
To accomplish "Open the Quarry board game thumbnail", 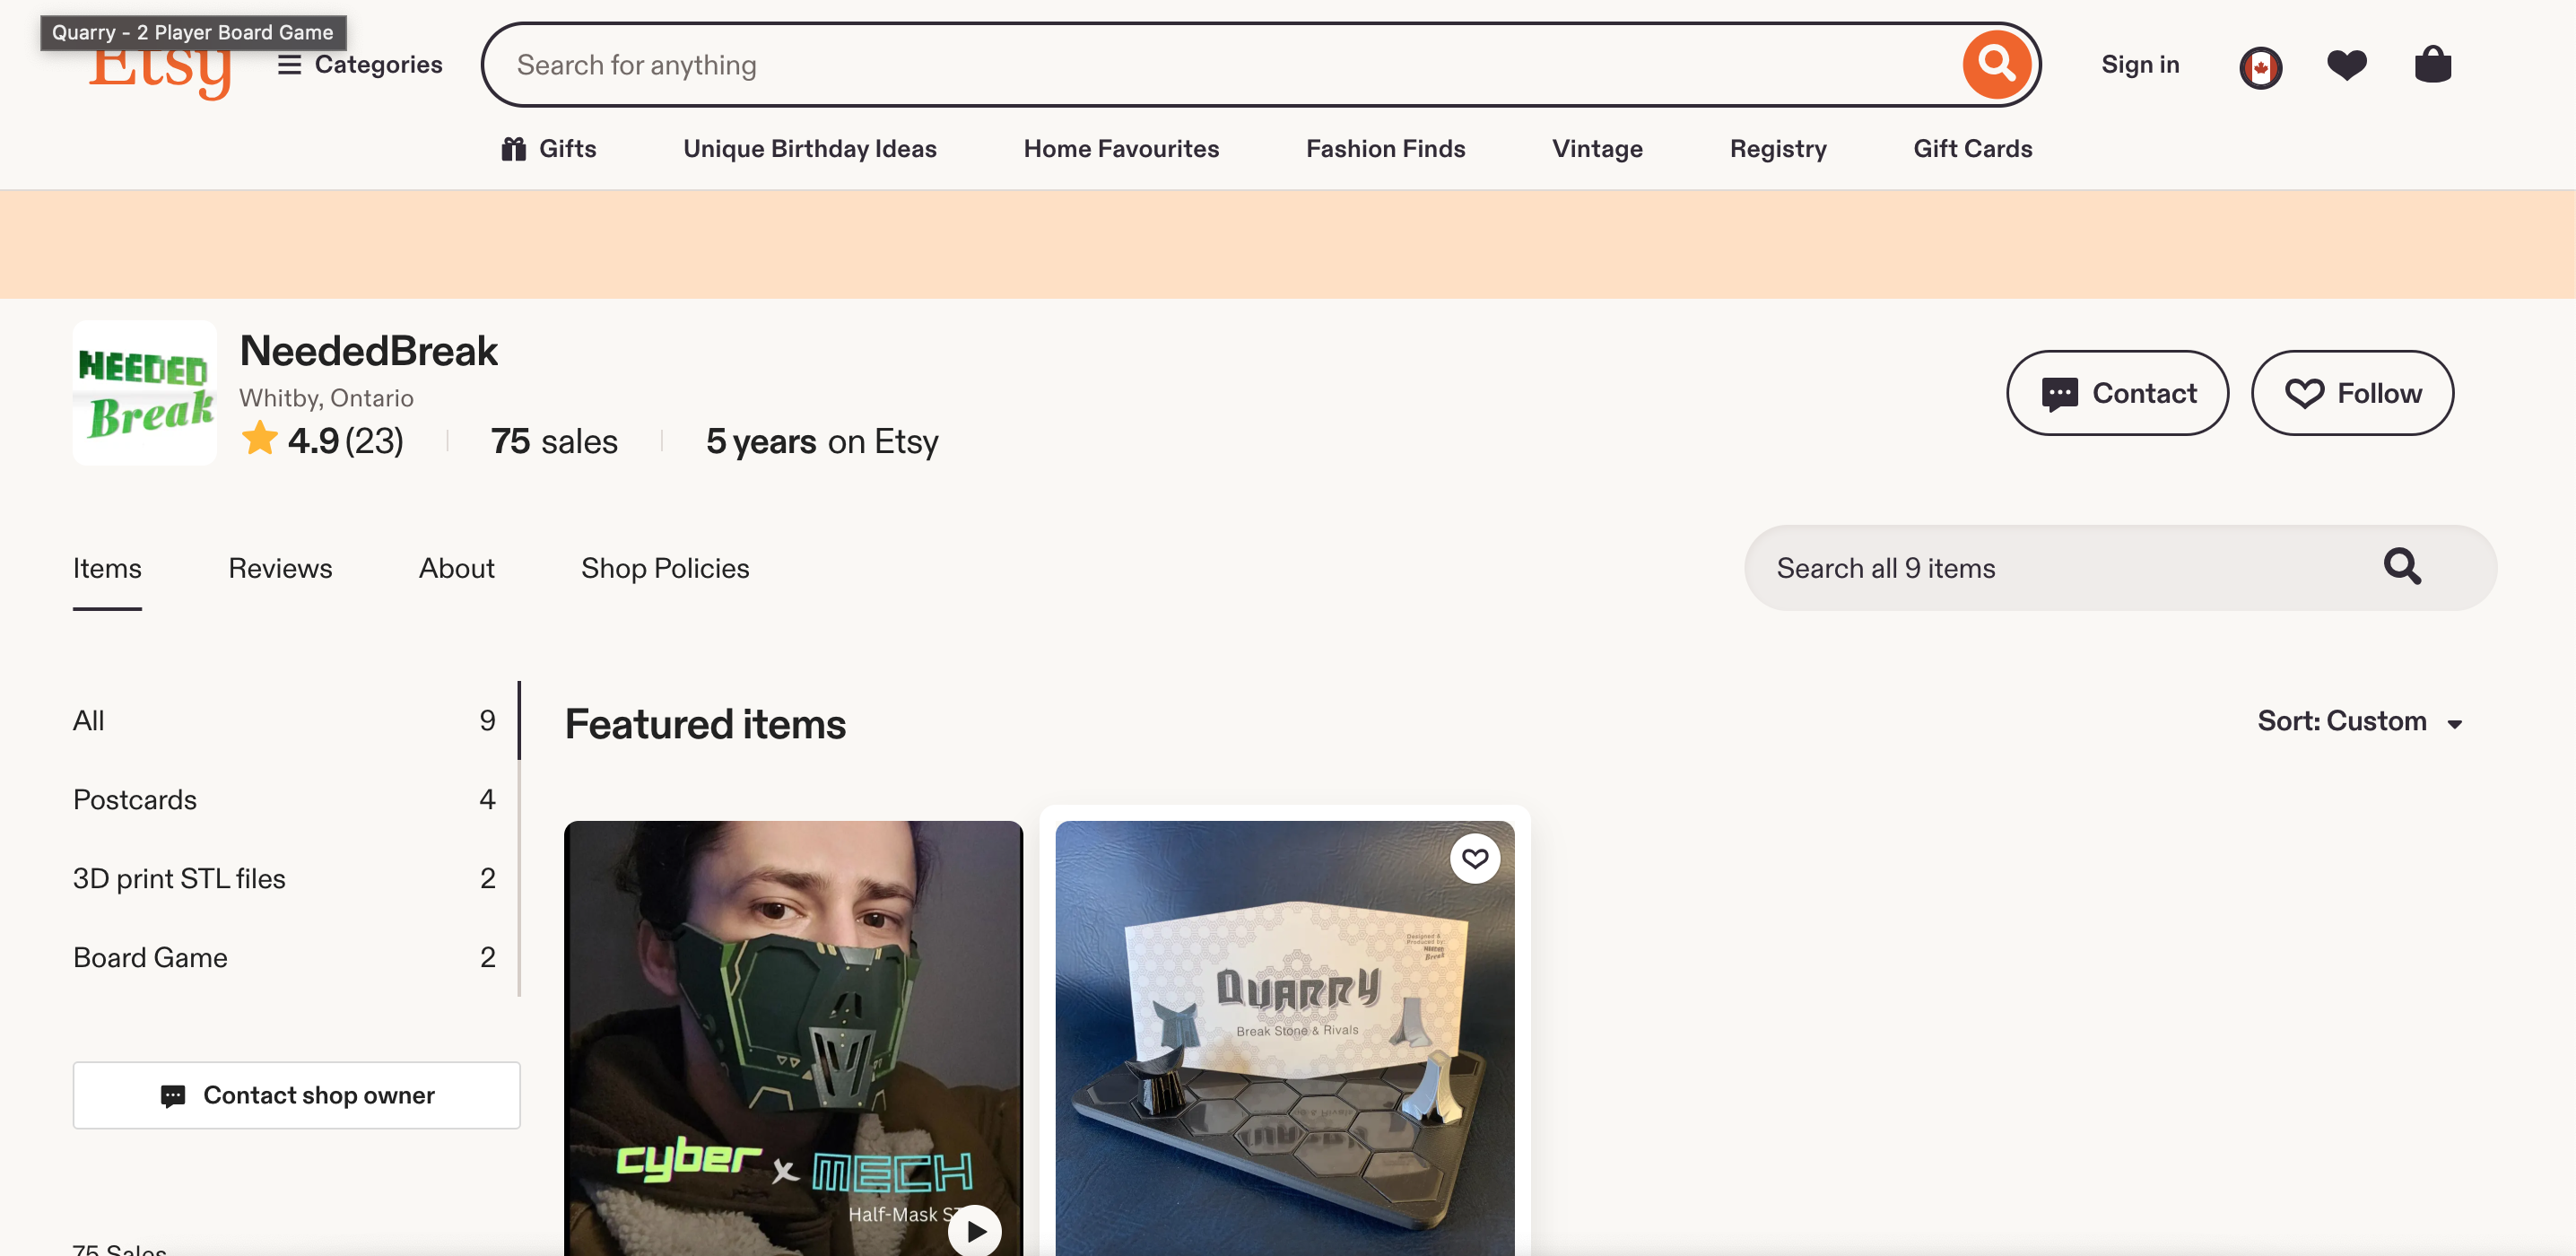I will (1285, 1038).
